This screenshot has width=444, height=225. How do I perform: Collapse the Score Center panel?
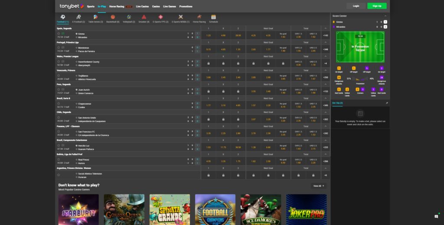[x=385, y=16]
